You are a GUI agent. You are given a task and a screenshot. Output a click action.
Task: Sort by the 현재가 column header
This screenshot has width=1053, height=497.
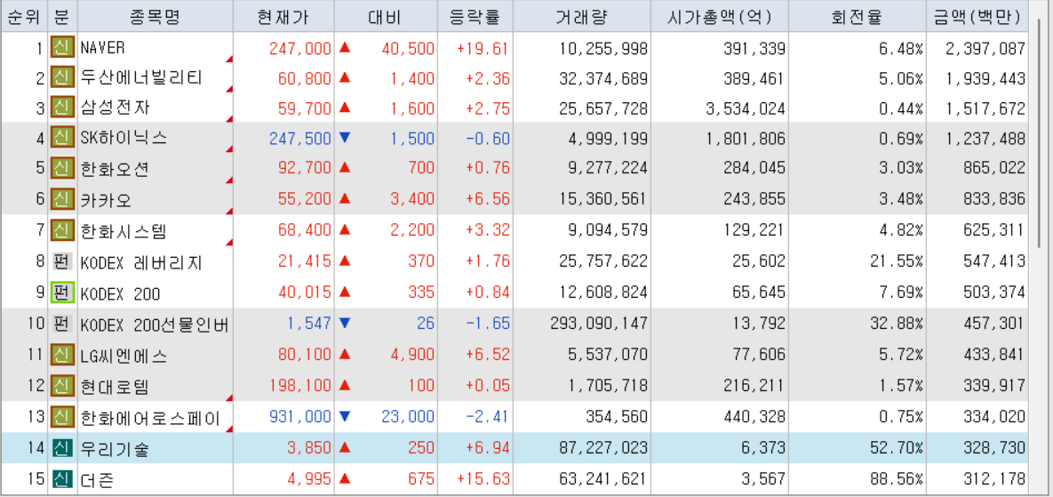[x=283, y=17]
